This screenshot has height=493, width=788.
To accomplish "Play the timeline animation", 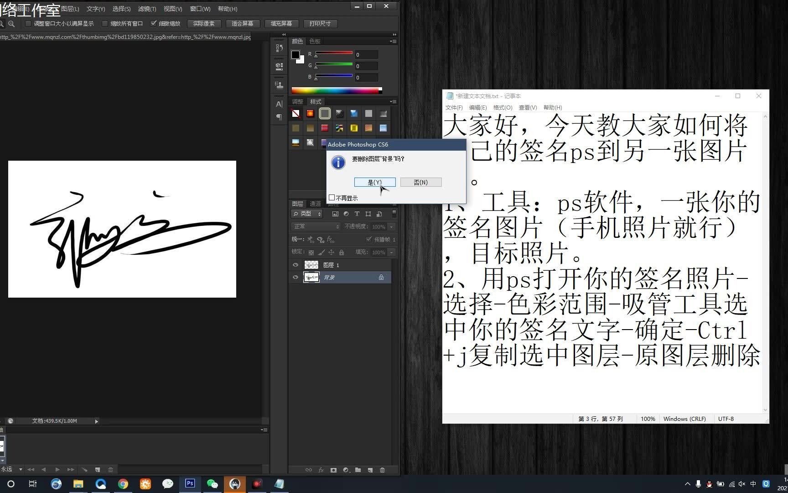I will 57,469.
